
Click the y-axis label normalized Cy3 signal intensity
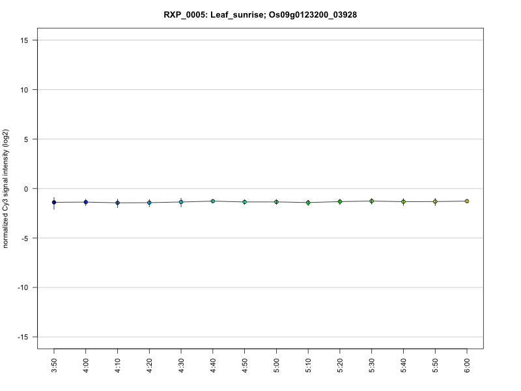5,188
